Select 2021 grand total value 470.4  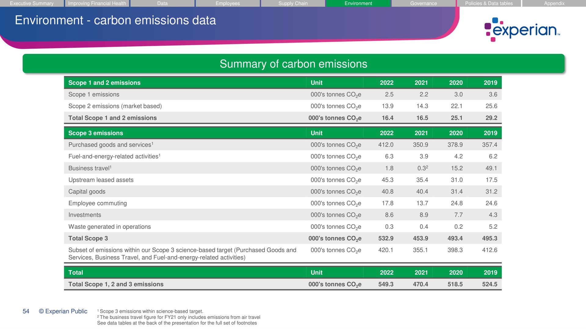click(x=421, y=284)
